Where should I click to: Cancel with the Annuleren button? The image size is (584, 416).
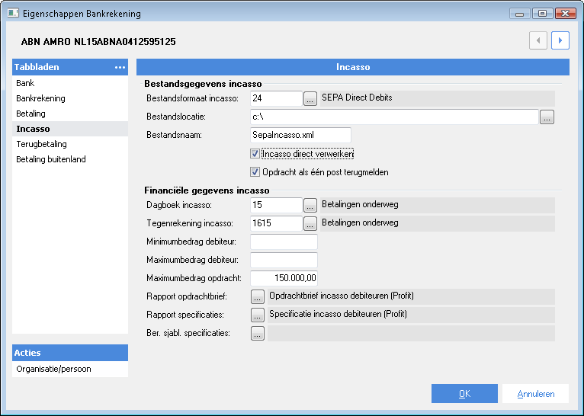tap(535, 394)
